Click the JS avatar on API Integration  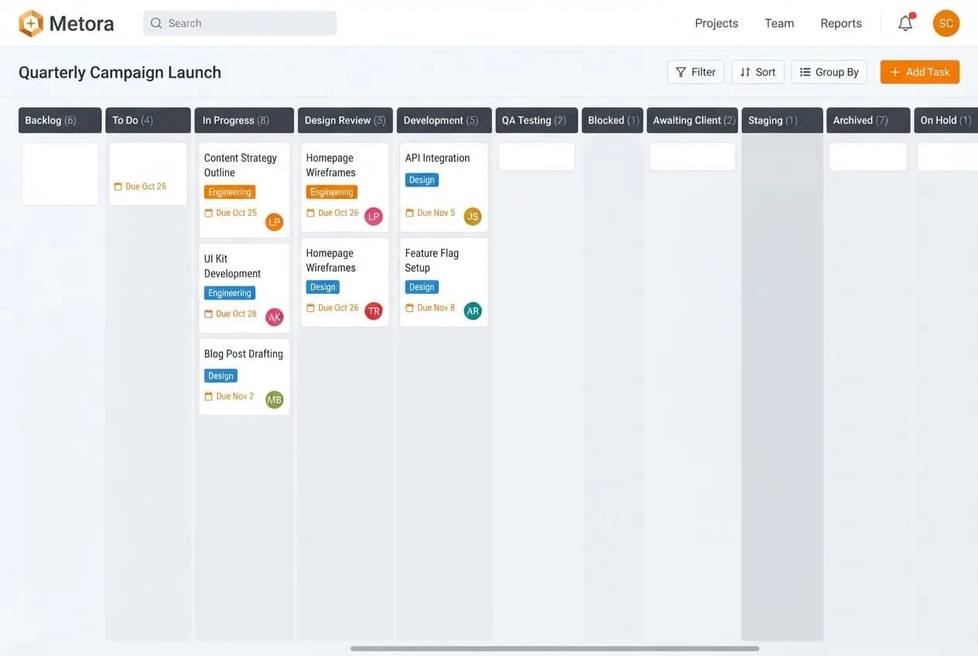[472, 217]
